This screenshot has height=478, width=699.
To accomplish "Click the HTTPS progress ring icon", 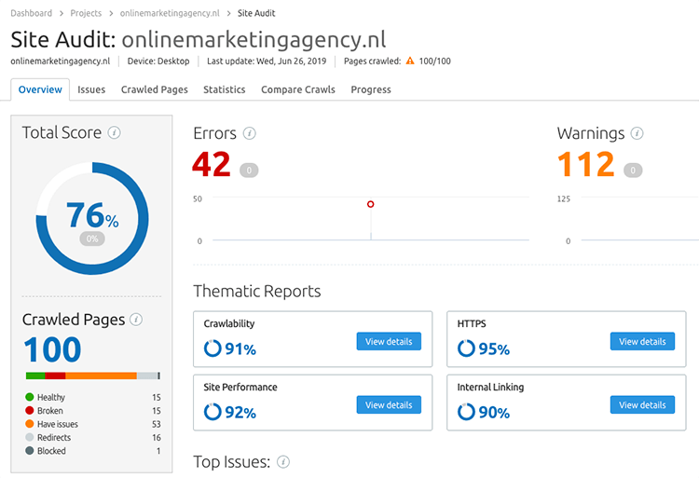I will coord(466,348).
